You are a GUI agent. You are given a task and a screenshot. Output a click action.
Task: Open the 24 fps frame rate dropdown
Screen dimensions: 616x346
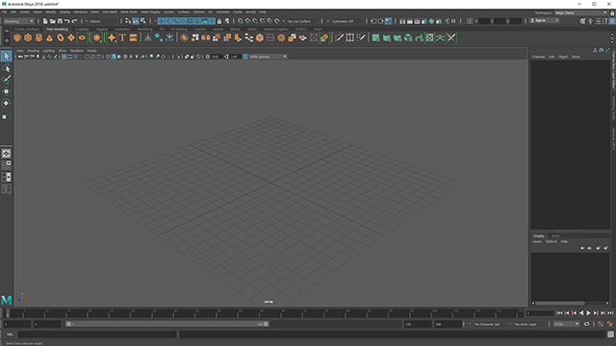pos(566,324)
